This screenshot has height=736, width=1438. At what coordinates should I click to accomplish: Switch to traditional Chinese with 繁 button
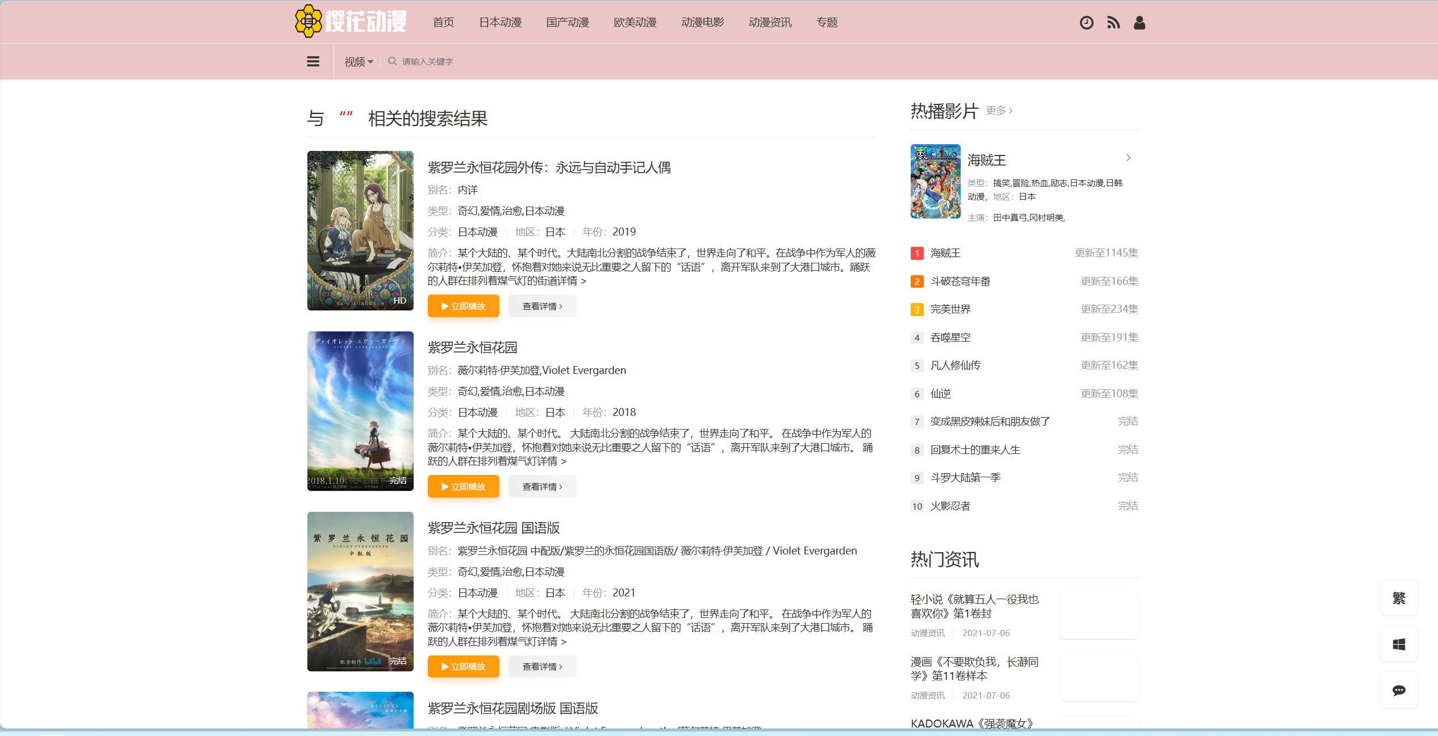click(1399, 598)
